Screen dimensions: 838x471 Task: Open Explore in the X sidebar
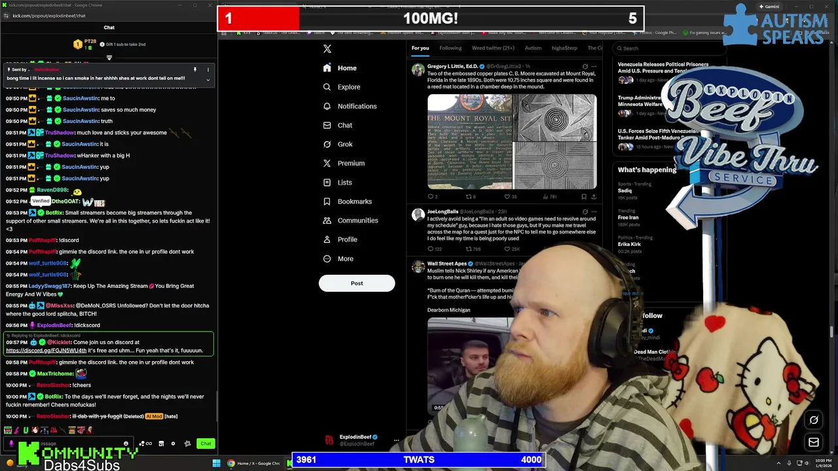(342, 87)
